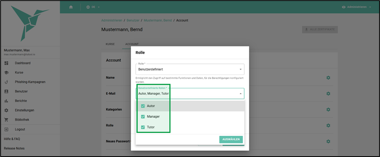Expand the Administrieren menu top right
The height and width of the screenshot is (157, 380).
(356, 7)
